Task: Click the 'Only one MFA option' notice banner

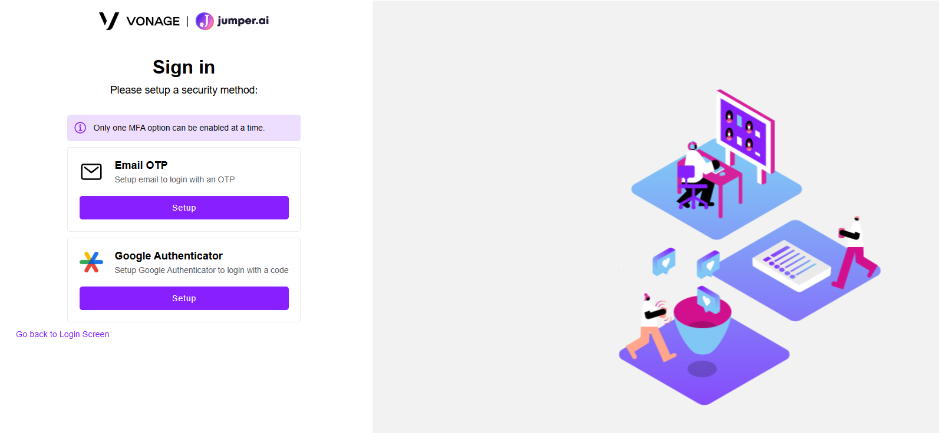Action: tap(184, 128)
